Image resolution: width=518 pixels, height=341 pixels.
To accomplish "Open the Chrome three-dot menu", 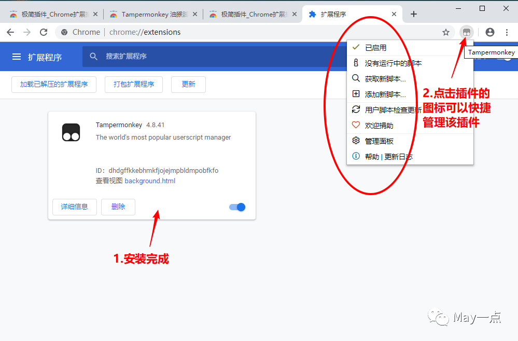I will click(507, 32).
